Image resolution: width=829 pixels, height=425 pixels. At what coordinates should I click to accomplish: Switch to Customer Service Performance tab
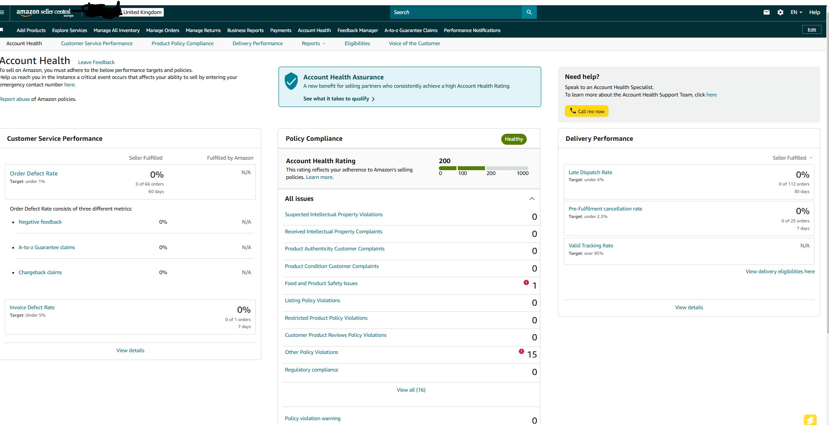pyautogui.click(x=97, y=43)
